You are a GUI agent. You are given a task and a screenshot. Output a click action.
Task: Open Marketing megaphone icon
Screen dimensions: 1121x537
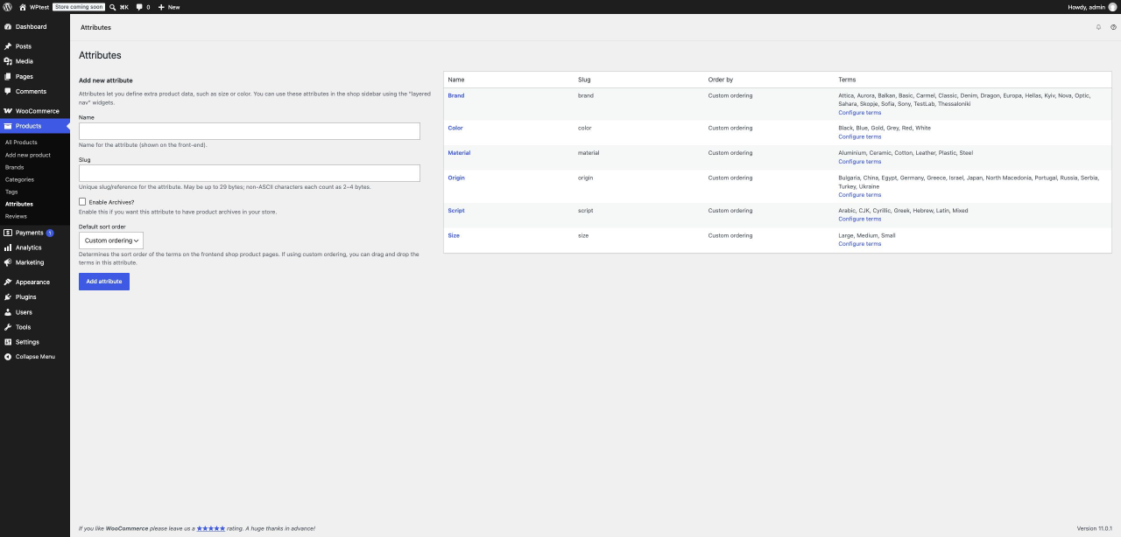(x=8, y=262)
